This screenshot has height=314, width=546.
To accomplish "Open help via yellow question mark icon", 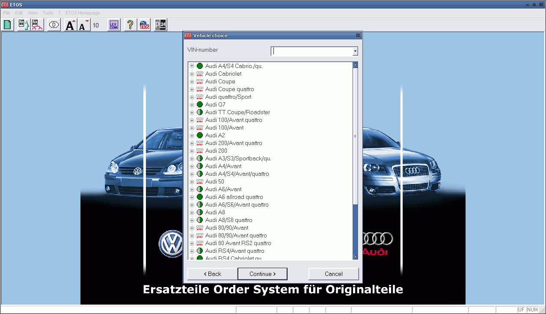I will pyautogui.click(x=131, y=25).
